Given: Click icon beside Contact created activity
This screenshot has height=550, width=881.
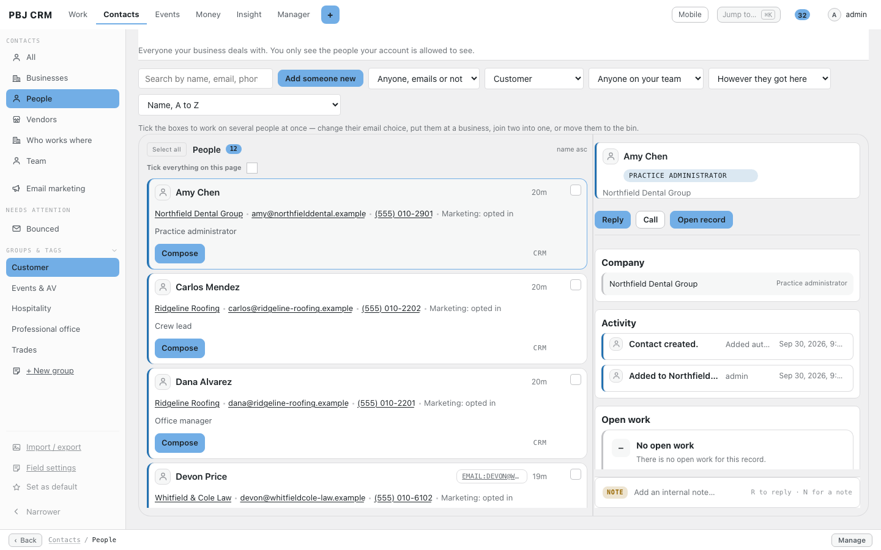Looking at the screenshot, I should (x=617, y=344).
